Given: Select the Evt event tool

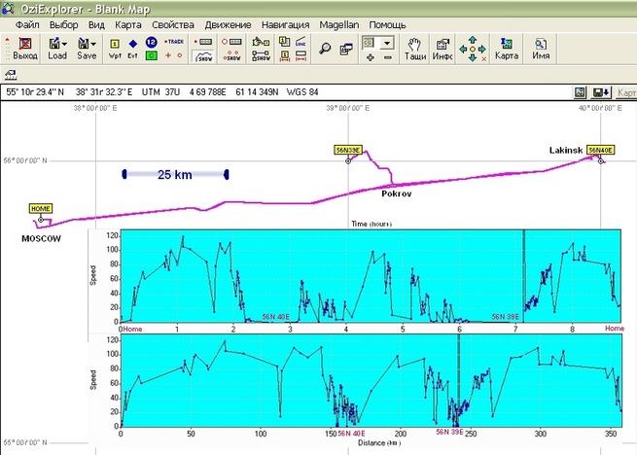Looking at the screenshot, I should [x=133, y=49].
